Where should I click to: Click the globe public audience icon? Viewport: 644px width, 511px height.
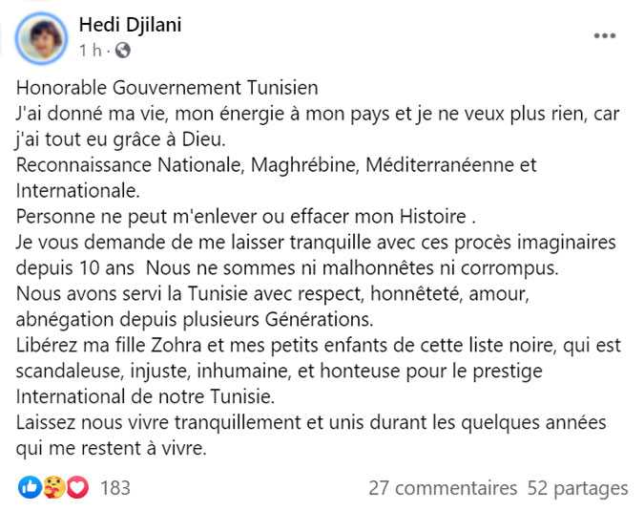coord(123,51)
